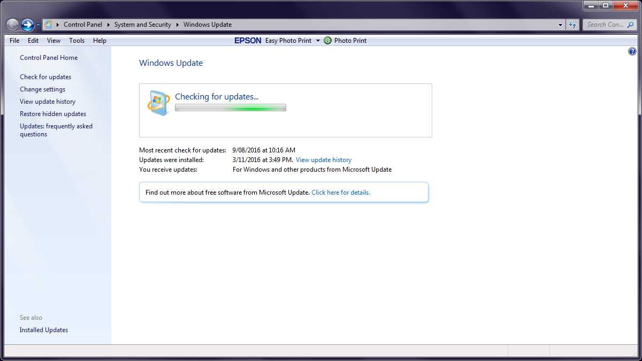Viewport: 642px width, 361px height.
Task: Click Windows Update breadcrumb
Action: click(x=208, y=25)
